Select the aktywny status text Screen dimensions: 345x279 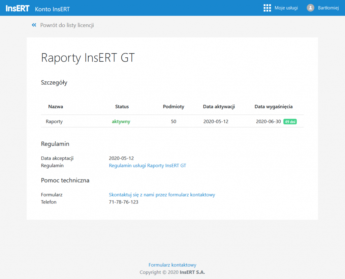121,121
